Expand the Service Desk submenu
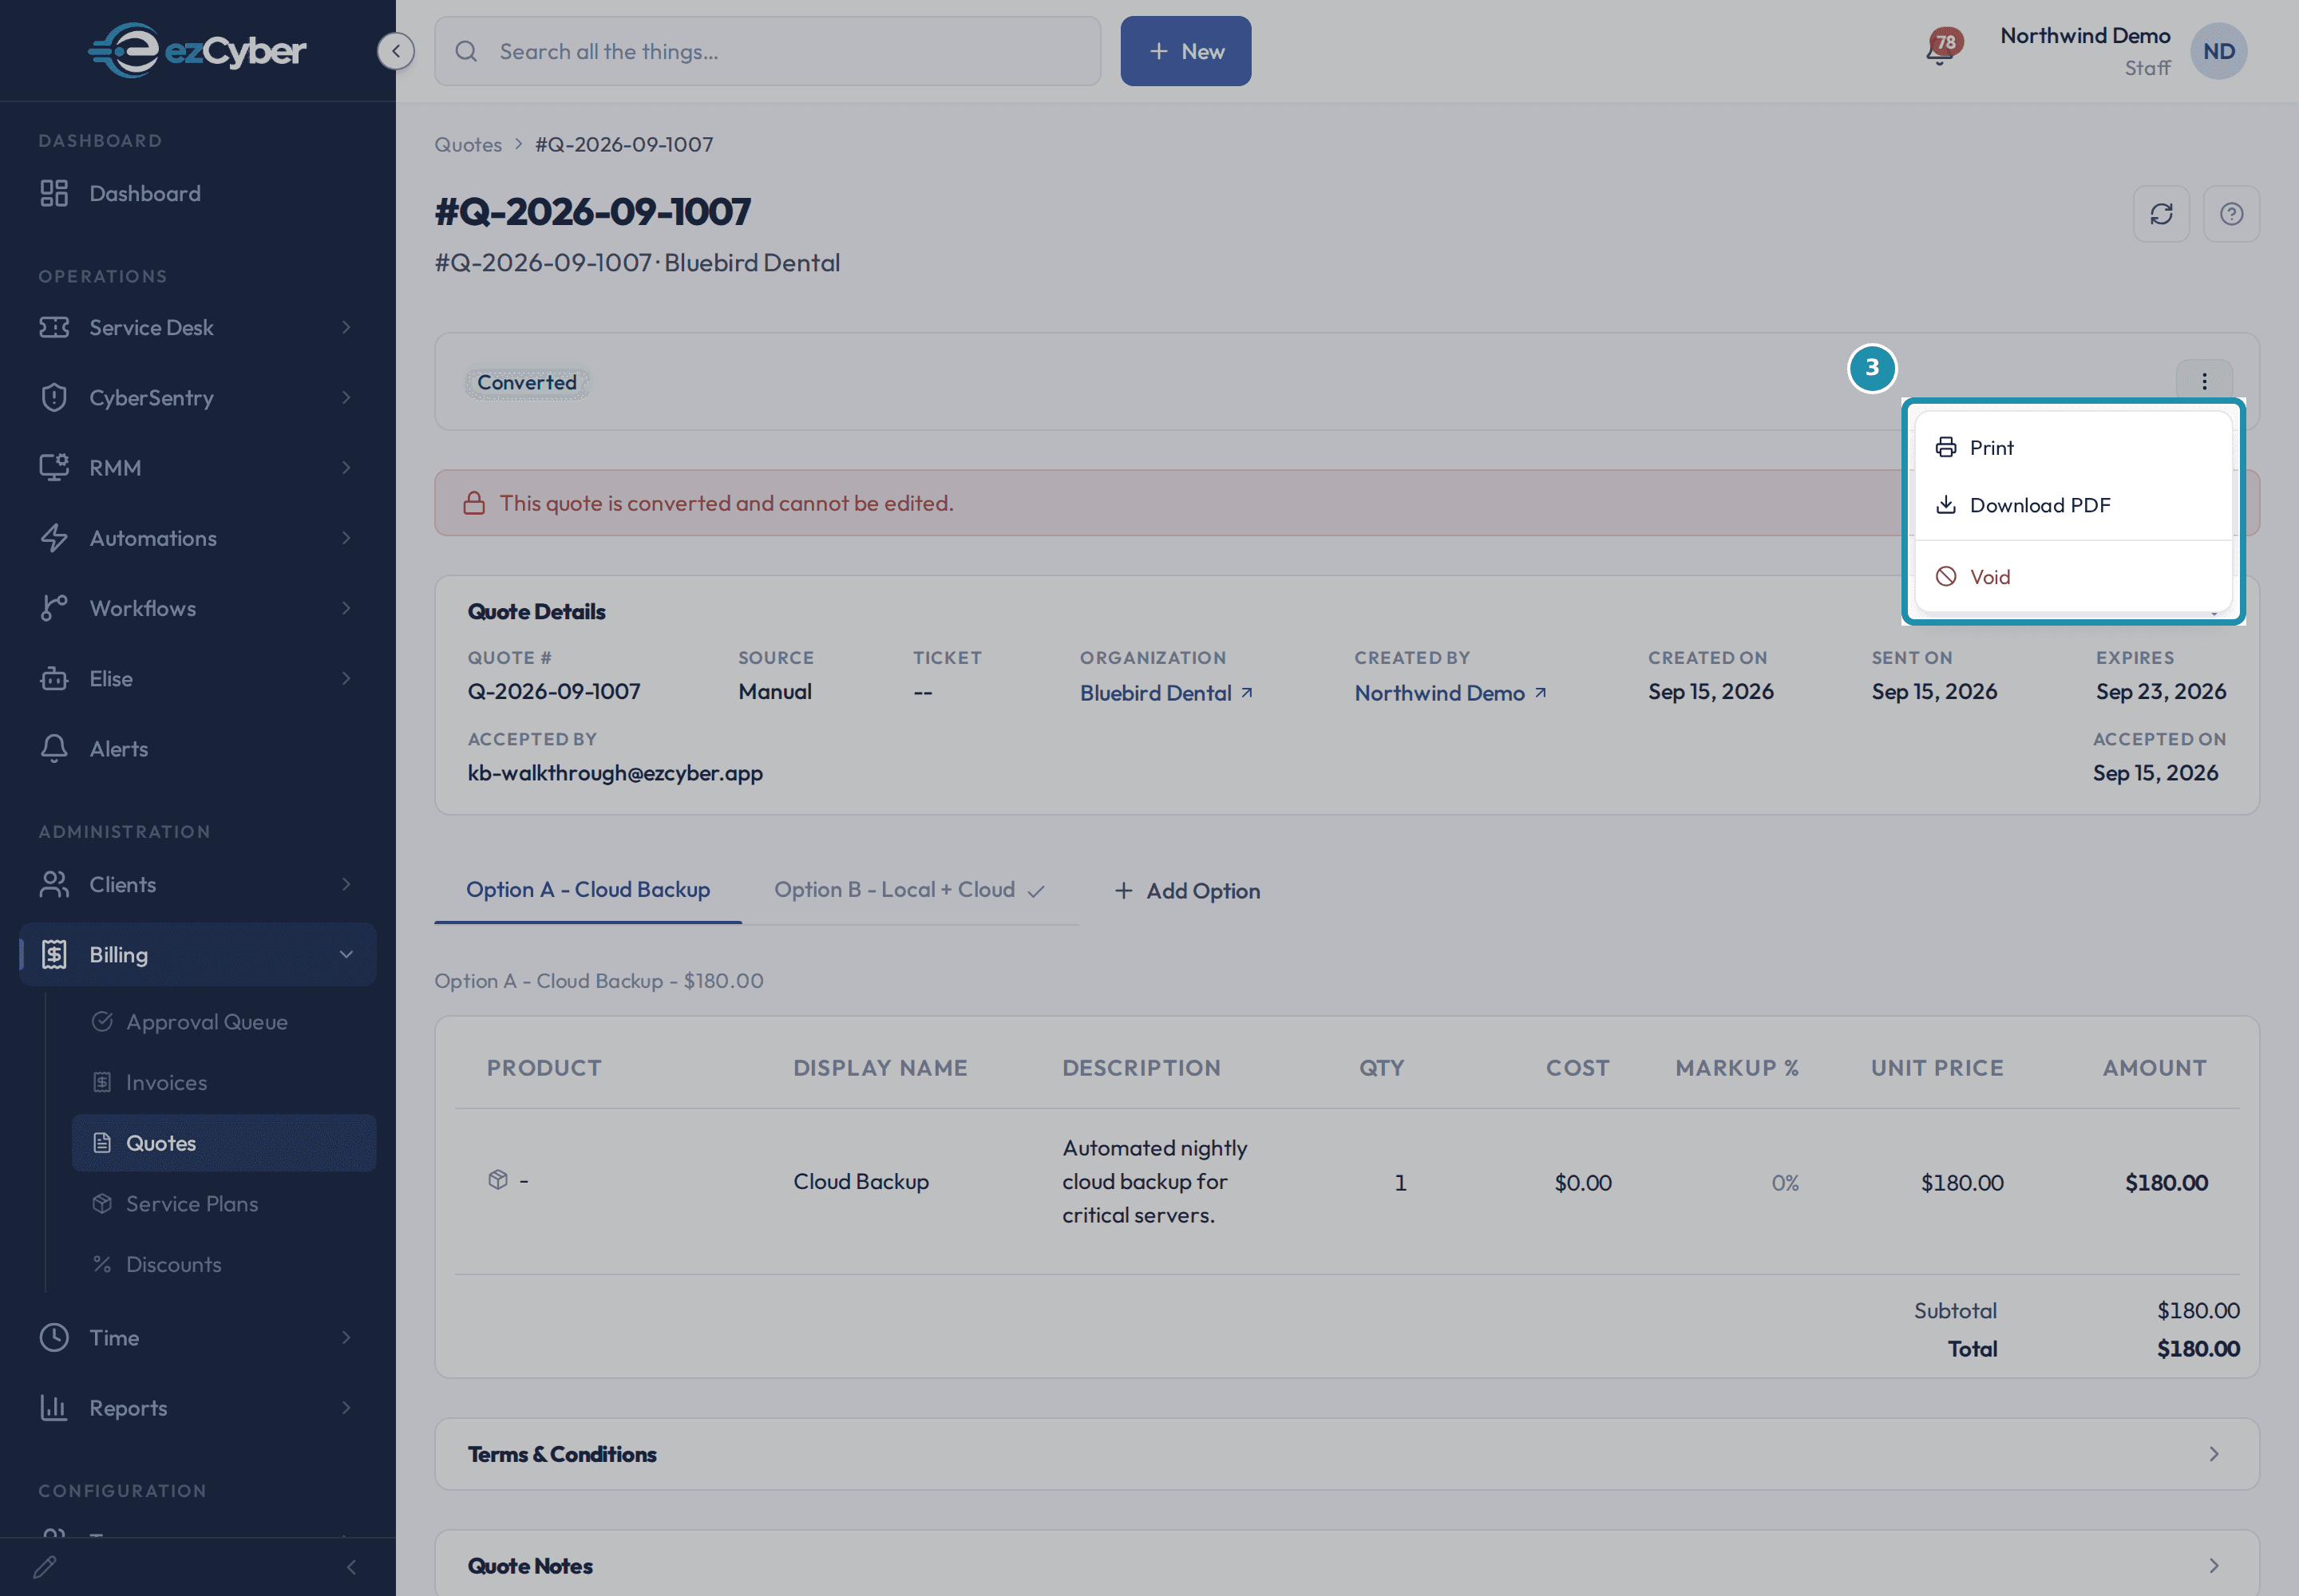2299x1596 pixels. coord(346,328)
